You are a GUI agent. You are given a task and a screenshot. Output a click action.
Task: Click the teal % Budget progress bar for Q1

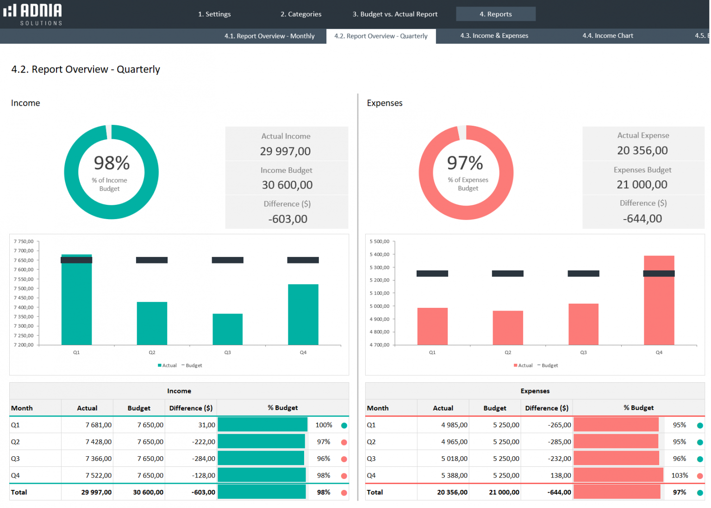(x=262, y=425)
